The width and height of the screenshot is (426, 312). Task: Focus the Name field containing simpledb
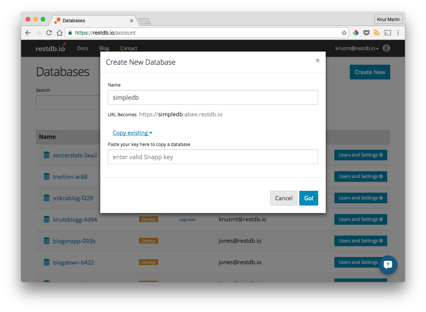point(213,97)
